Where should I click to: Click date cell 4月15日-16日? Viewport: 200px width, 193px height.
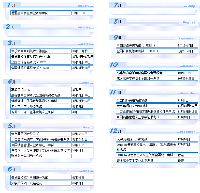[x=82, y=95]
